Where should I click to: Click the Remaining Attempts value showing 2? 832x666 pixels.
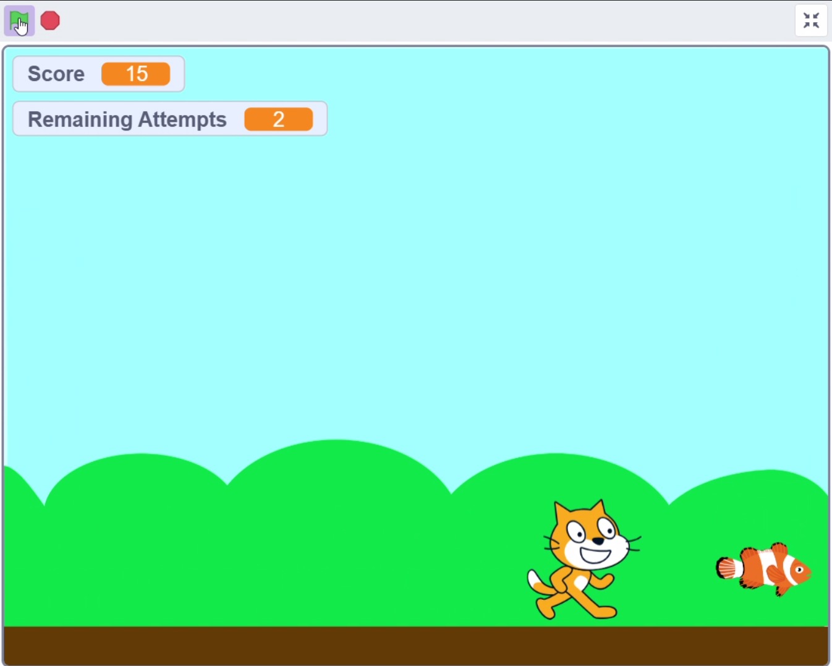(278, 119)
